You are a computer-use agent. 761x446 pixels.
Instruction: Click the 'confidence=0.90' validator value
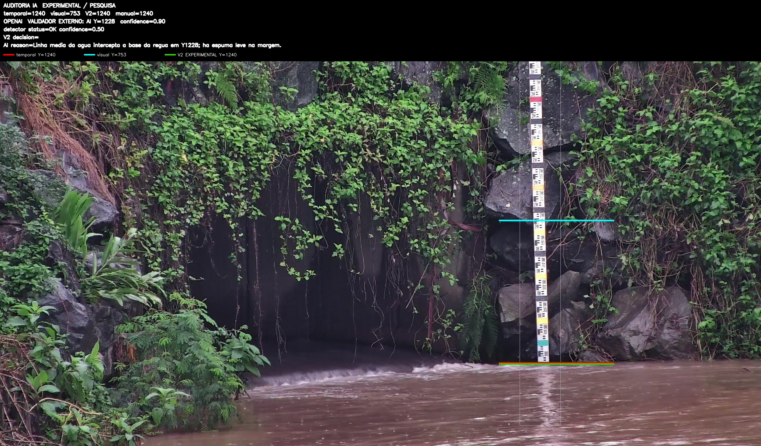(x=142, y=21)
